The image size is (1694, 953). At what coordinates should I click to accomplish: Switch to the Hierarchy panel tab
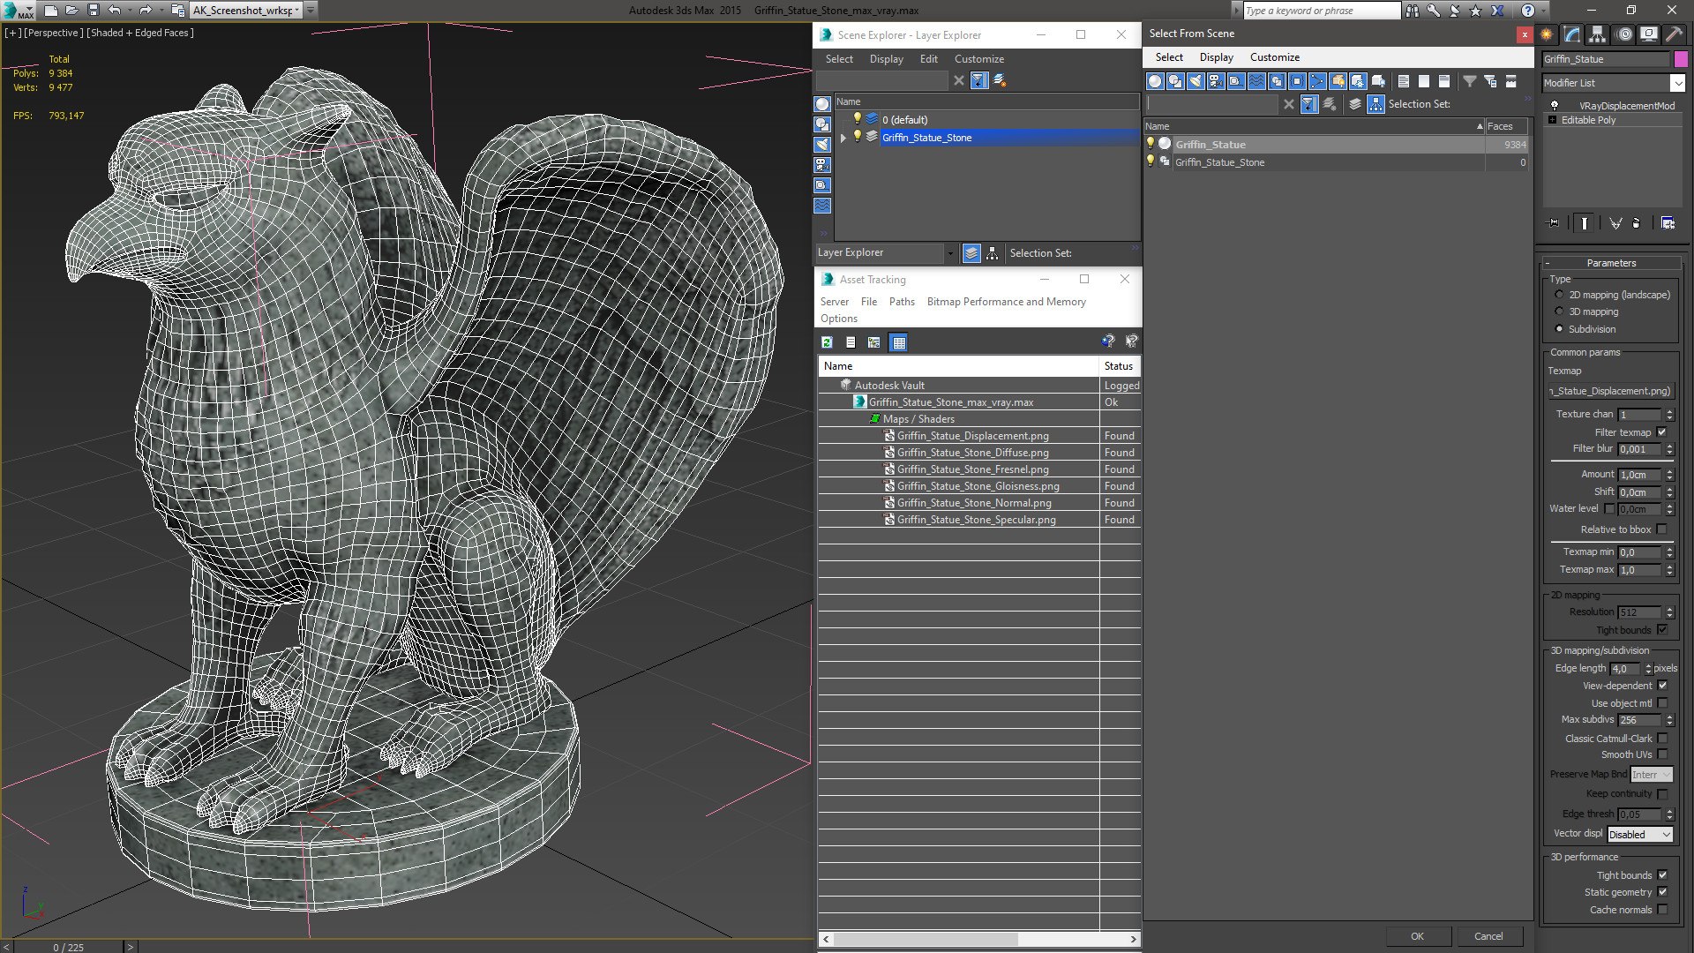(1598, 34)
